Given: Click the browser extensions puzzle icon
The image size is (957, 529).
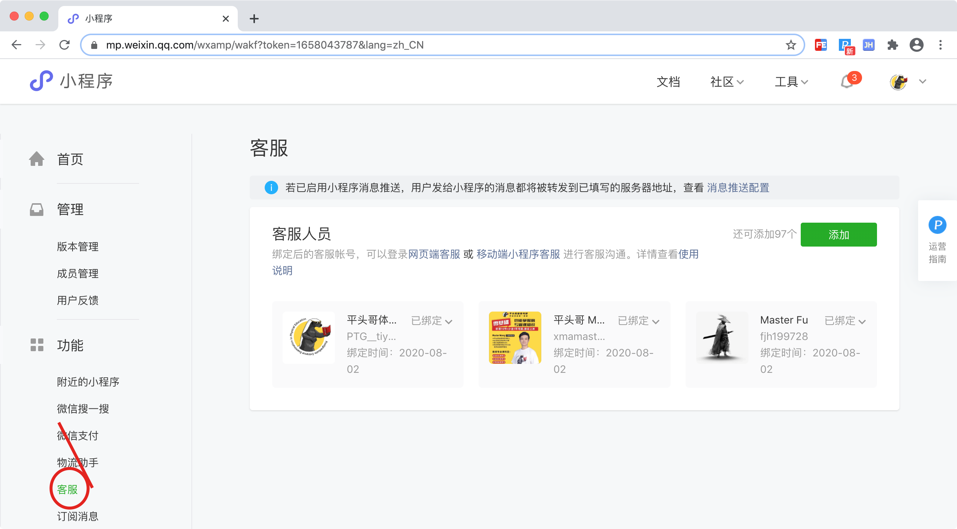Looking at the screenshot, I should click(893, 45).
